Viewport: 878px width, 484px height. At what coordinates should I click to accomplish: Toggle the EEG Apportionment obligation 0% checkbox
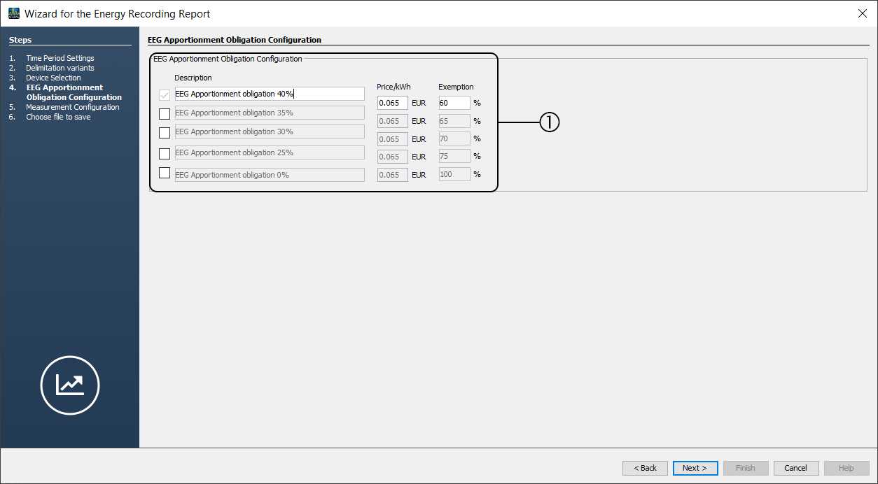point(165,173)
